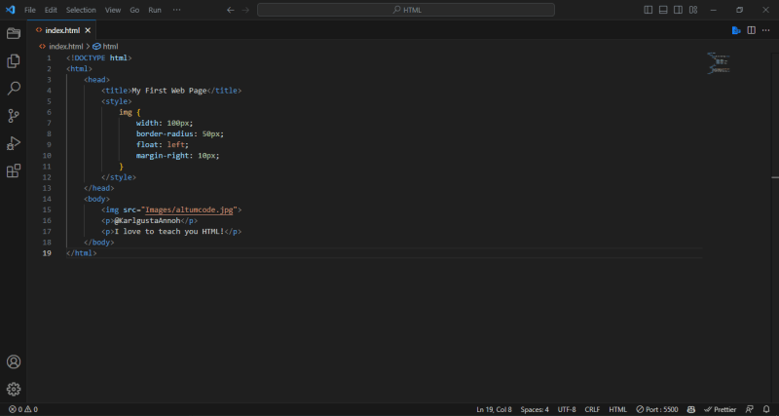This screenshot has width=779, height=416.
Task: Open the Go menu
Action: (134, 10)
